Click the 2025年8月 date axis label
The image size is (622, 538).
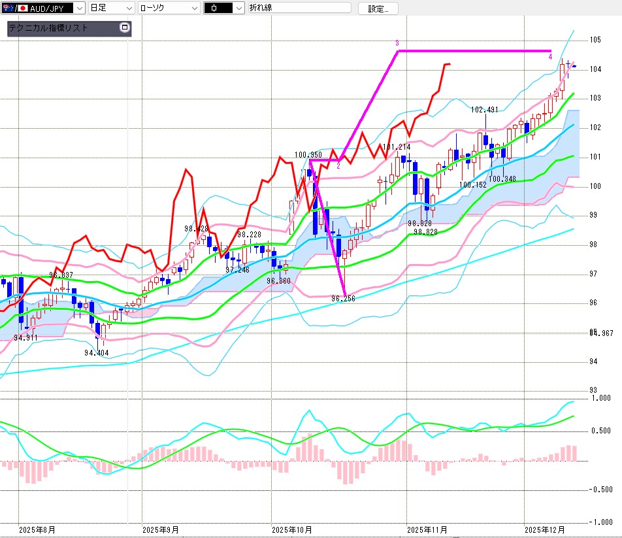pyautogui.click(x=37, y=530)
